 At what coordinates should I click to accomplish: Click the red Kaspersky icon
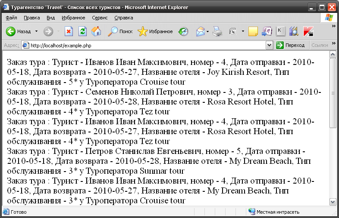(x=308, y=31)
